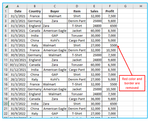This screenshot has width=150, height=121.
Task: Select Zara buyer cell in row 4
Action: coord(55,26)
